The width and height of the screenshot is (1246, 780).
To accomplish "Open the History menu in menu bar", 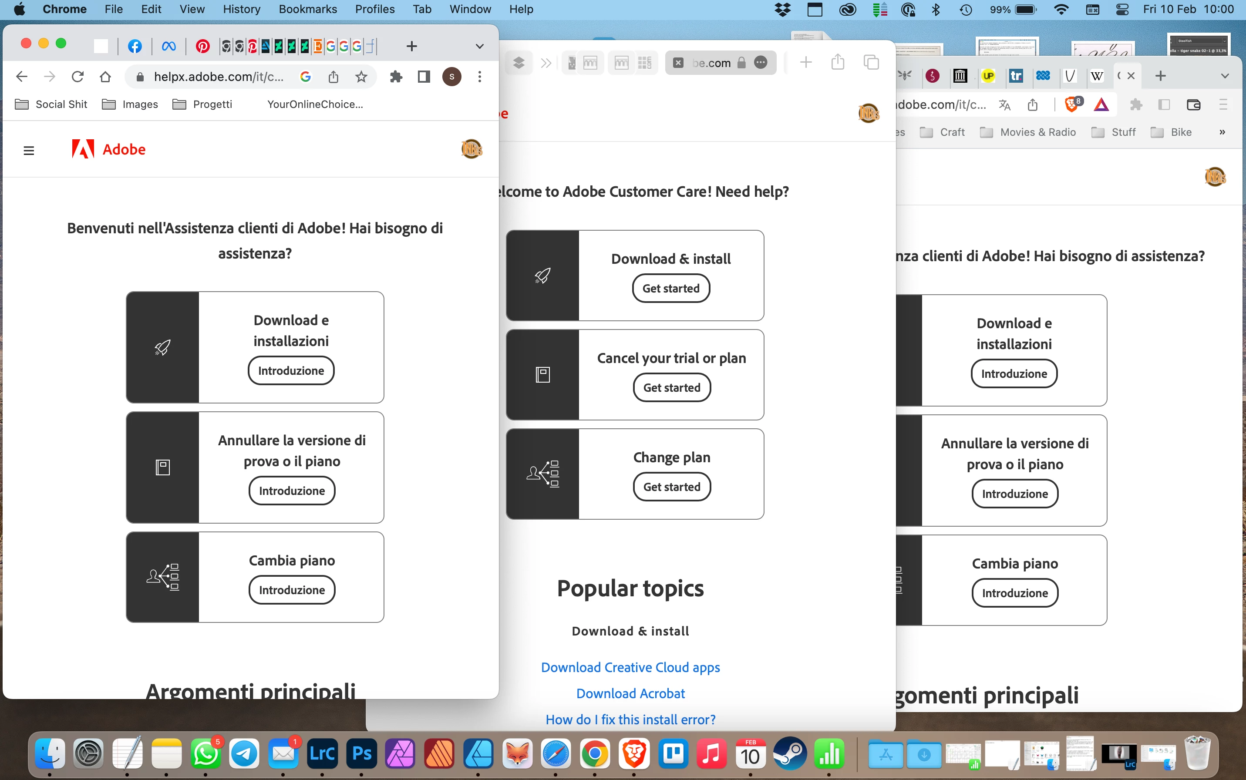I will [241, 9].
